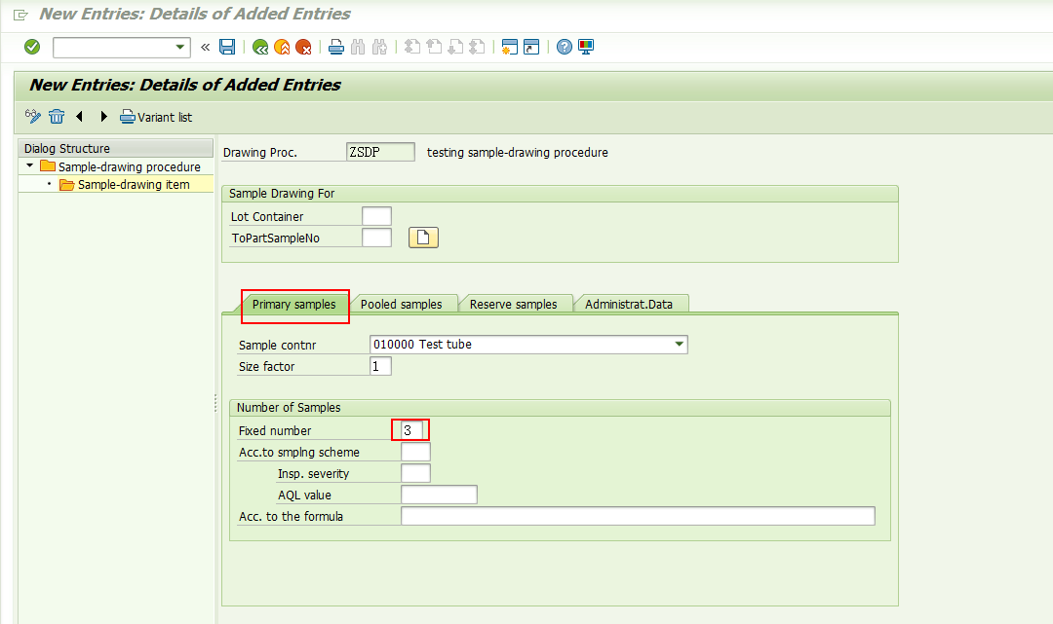1053x624 pixels.
Task: Open the command field dropdown arrow
Action: 180,47
